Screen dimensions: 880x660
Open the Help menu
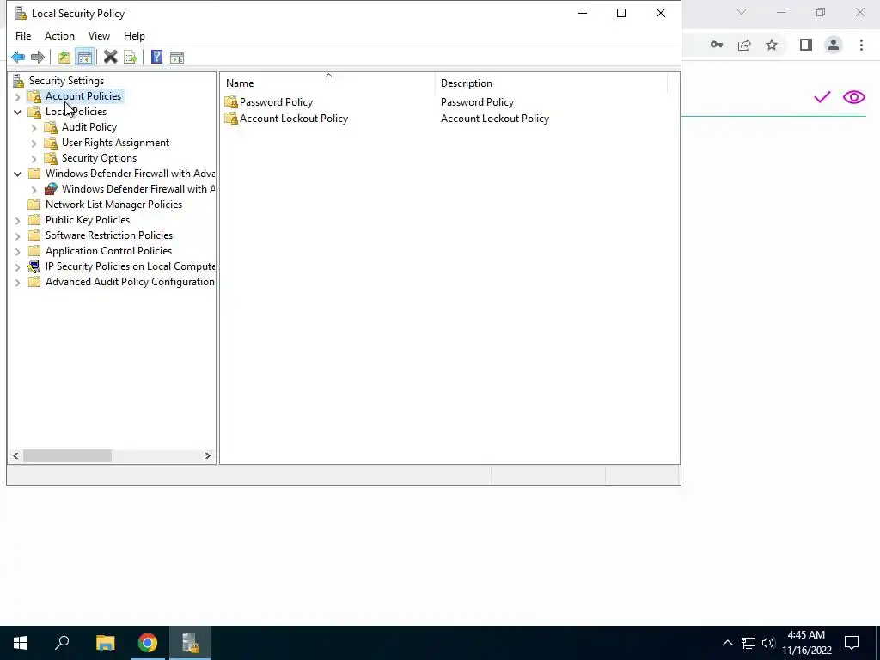point(134,36)
